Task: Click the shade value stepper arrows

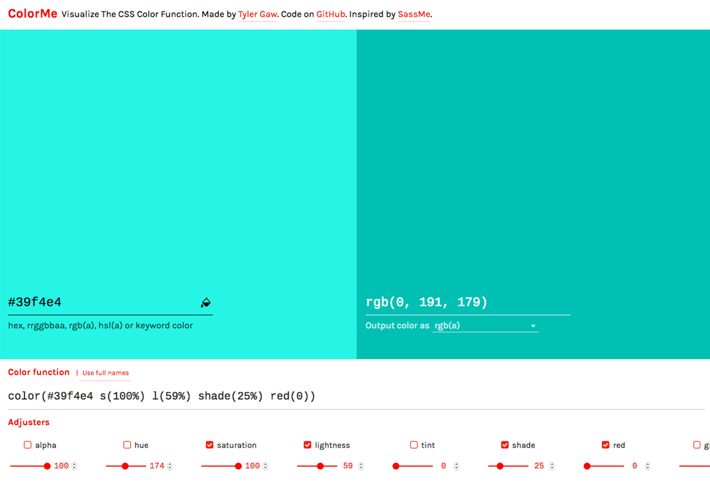Action: [552, 466]
